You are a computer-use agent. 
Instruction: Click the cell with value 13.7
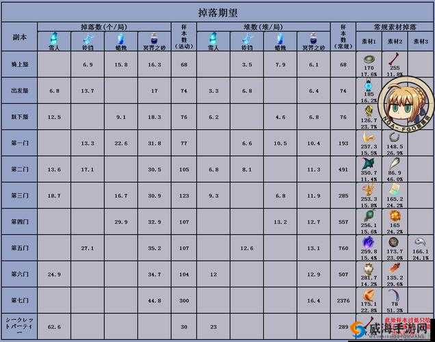click(88, 91)
